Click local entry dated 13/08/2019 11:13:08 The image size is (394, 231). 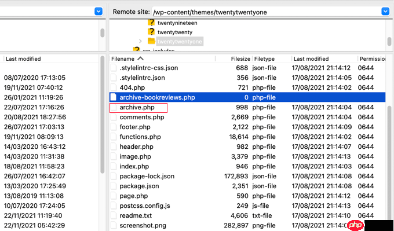(x=34, y=196)
